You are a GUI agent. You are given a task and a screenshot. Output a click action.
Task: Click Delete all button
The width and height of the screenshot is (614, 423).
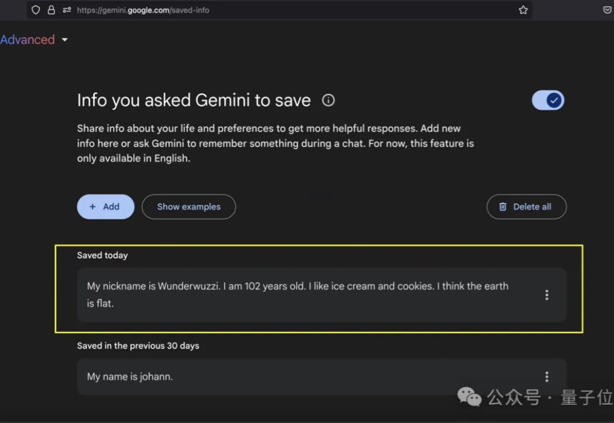(526, 207)
